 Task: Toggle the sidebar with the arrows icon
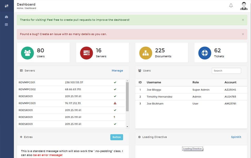point(7,6)
